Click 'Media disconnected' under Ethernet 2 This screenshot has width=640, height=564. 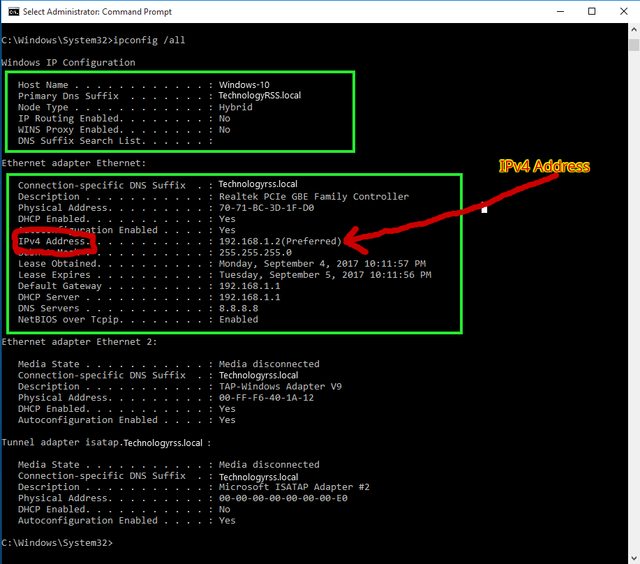[x=269, y=364]
